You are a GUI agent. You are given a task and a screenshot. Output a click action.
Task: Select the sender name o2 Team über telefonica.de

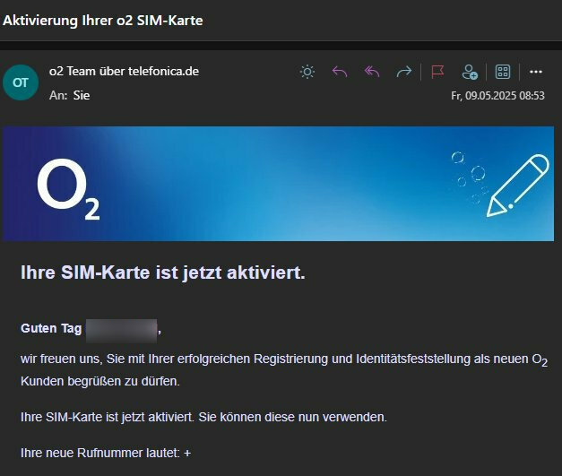coord(124,72)
